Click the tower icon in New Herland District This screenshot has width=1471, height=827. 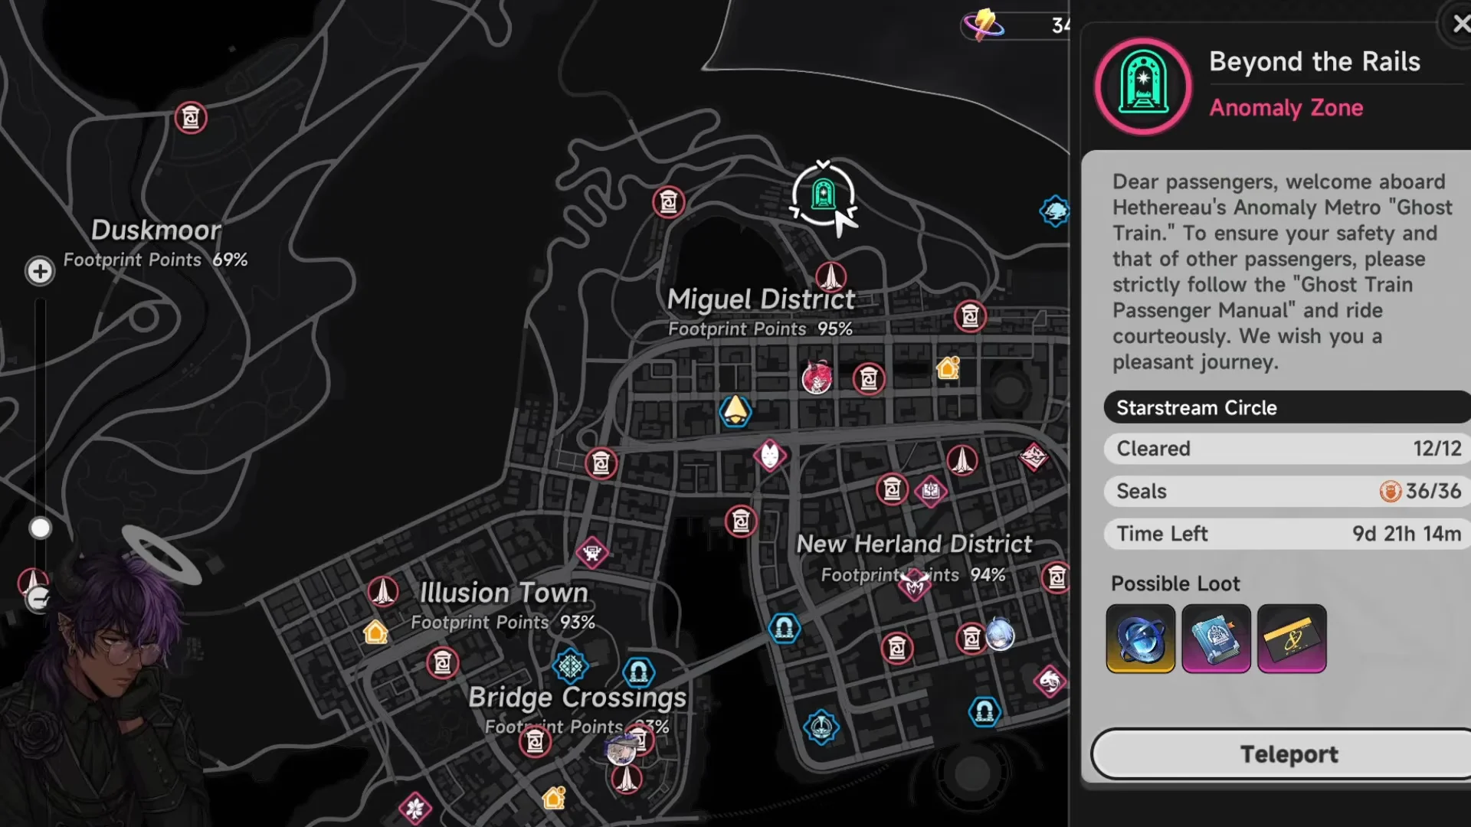[962, 460]
